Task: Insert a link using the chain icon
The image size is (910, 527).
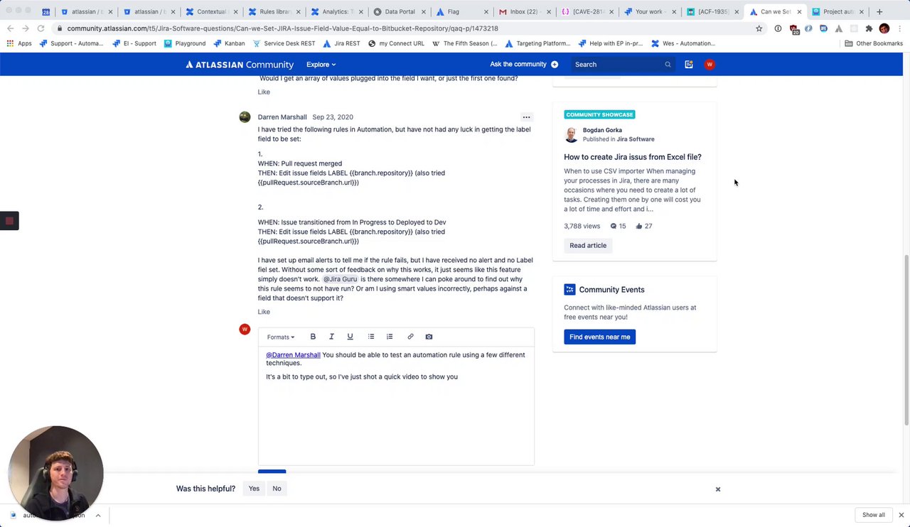Action: [x=410, y=337]
